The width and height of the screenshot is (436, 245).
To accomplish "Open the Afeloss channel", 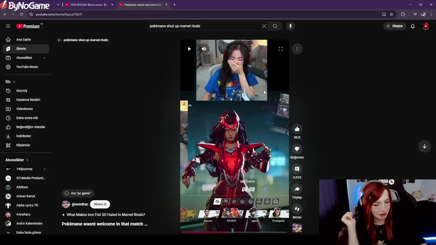I will click(x=26, y=187).
